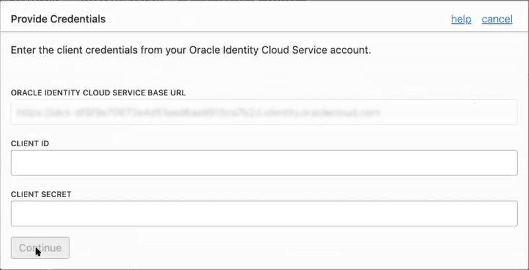
Task: Click the Oracle Identity Cloud Service base URL field
Action: [264, 112]
